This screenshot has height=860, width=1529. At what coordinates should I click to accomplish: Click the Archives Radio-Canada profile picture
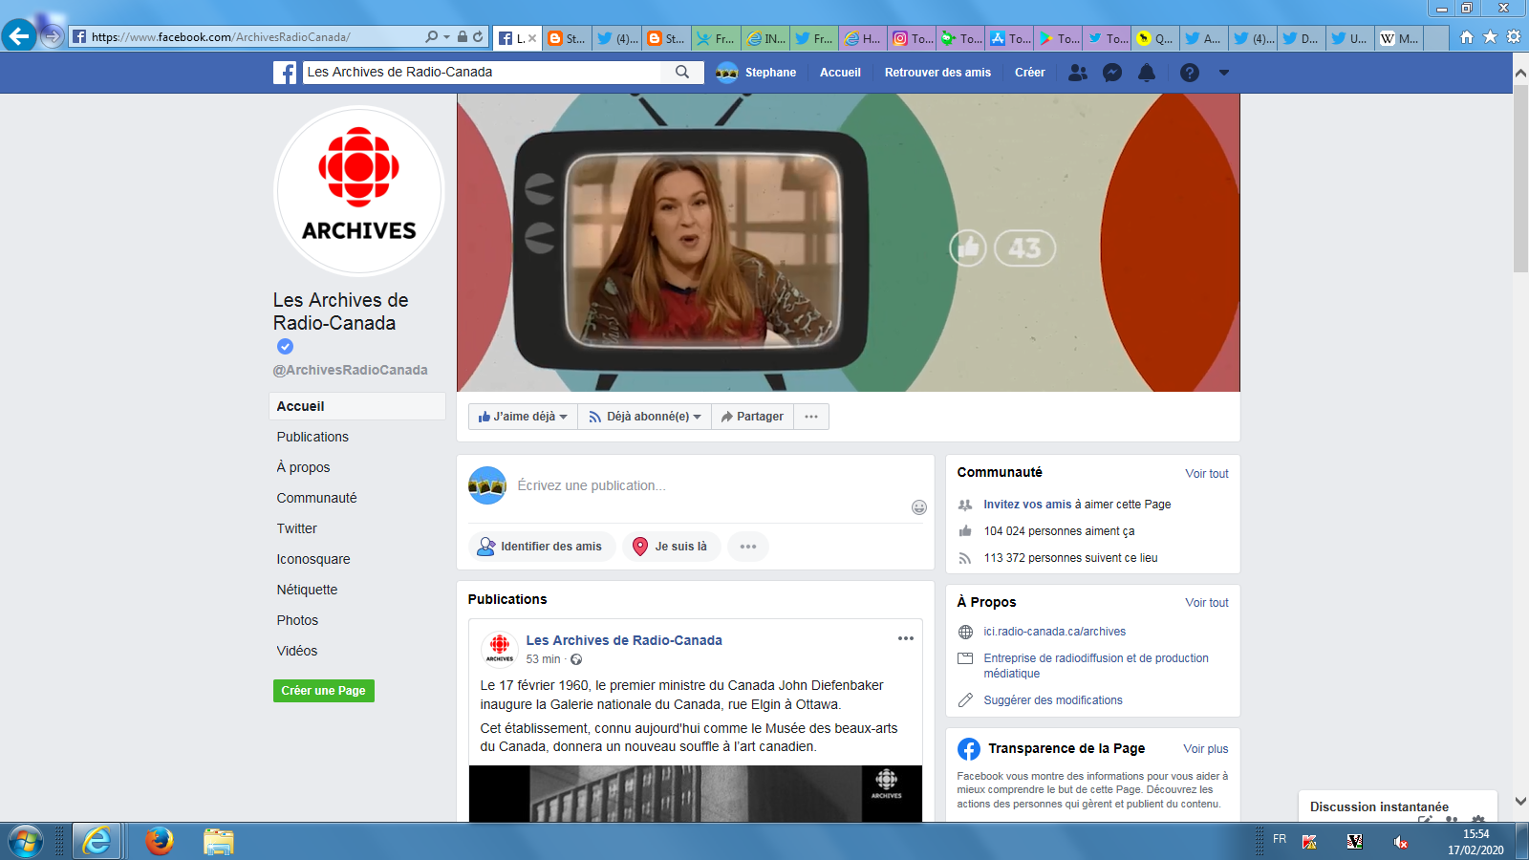[359, 191]
